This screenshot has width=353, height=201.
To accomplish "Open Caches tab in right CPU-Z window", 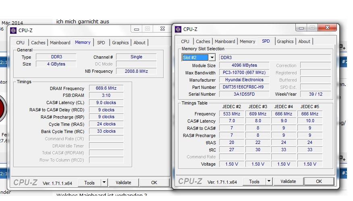I will point(203,41).
